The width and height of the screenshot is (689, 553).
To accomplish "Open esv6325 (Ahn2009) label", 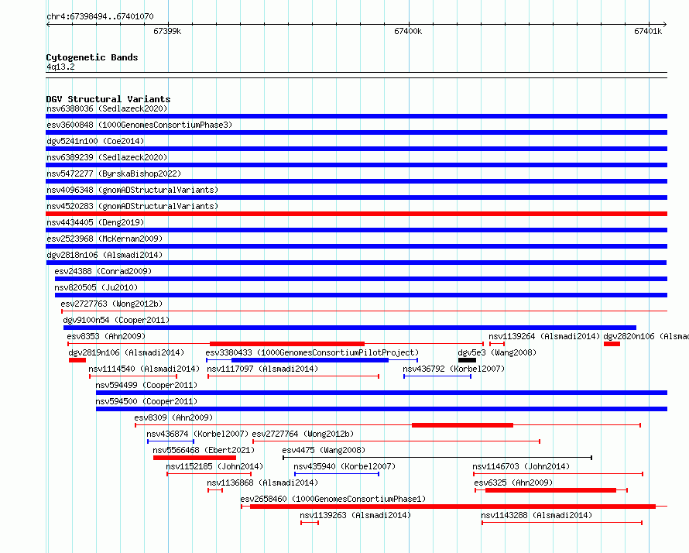I will tap(513, 483).
